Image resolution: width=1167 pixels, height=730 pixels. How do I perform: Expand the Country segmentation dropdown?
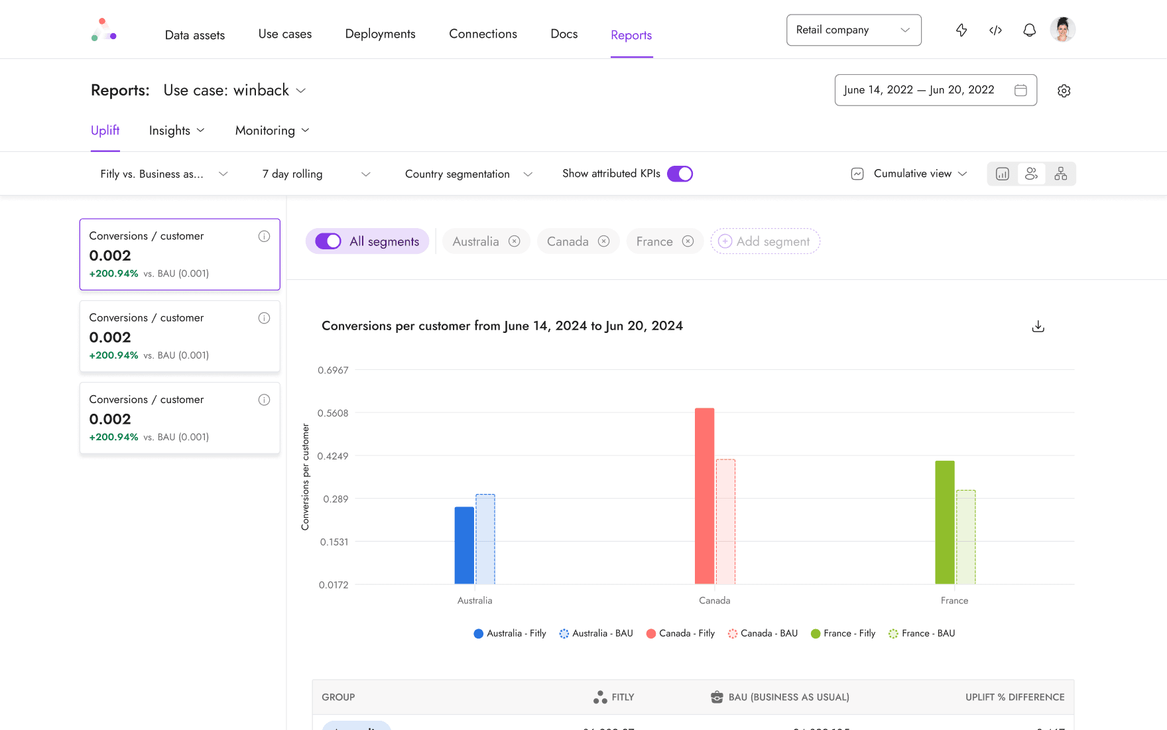click(x=469, y=174)
